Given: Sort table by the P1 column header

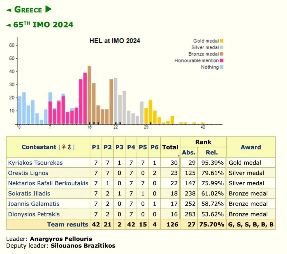Looking at the screenshot, I should point(96,147).
